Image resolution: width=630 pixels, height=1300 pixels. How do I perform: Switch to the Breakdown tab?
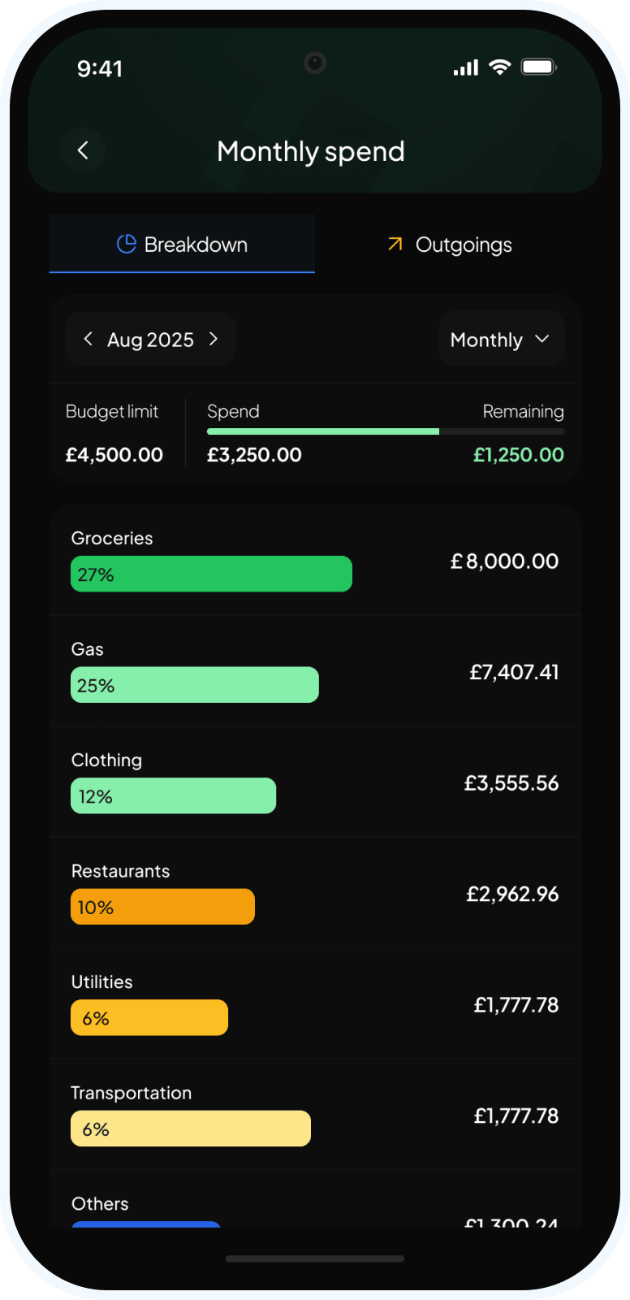pyautogui.click(x=182, y=244)
